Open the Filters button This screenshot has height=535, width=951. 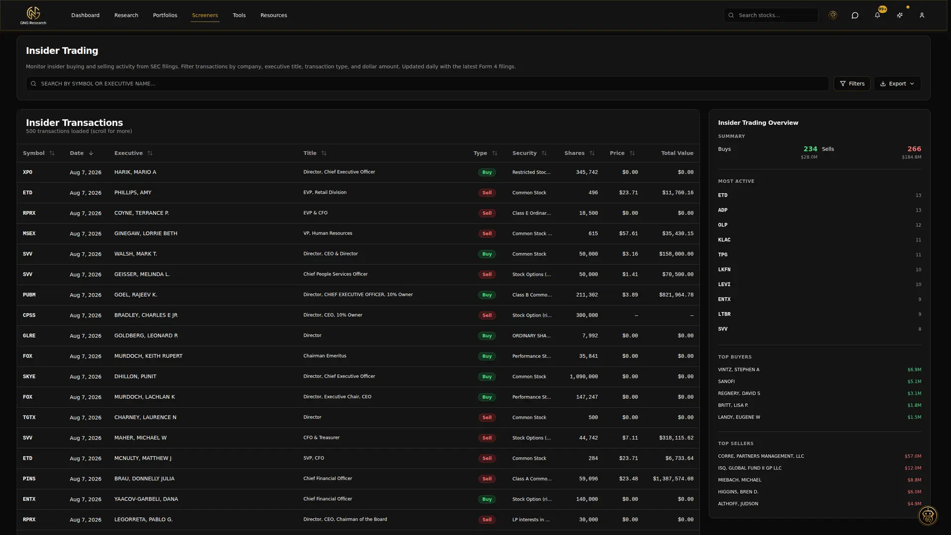852,84
